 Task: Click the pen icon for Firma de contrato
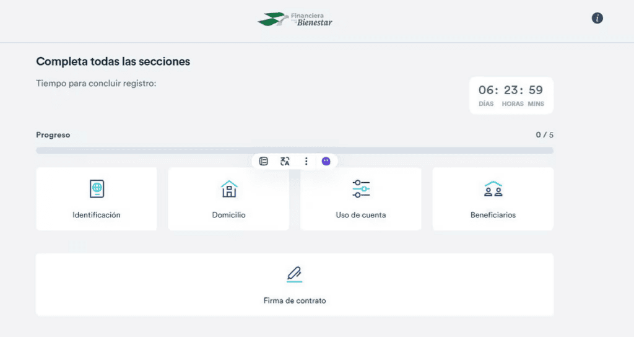coord(295,274)
